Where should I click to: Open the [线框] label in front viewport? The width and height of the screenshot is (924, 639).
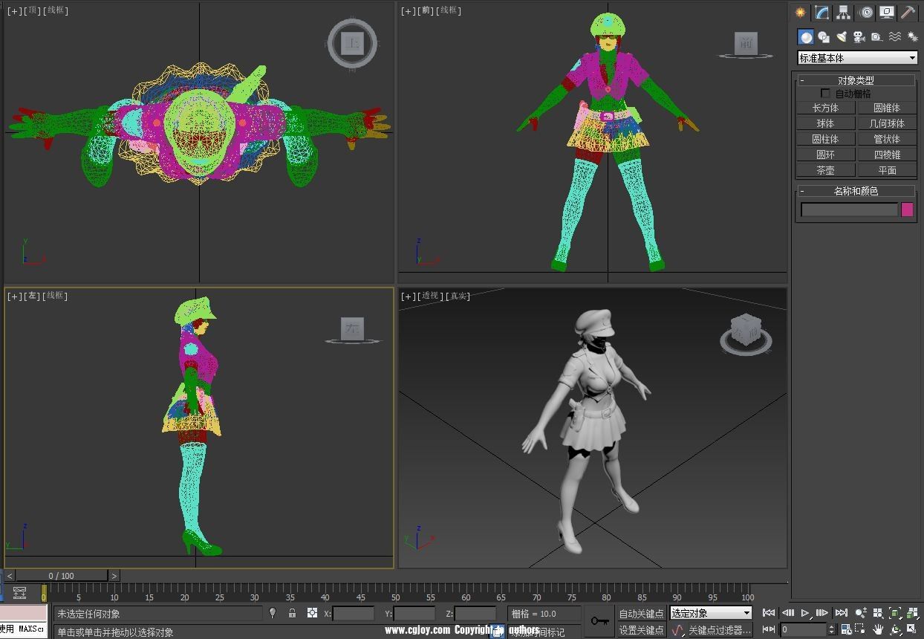449,10
